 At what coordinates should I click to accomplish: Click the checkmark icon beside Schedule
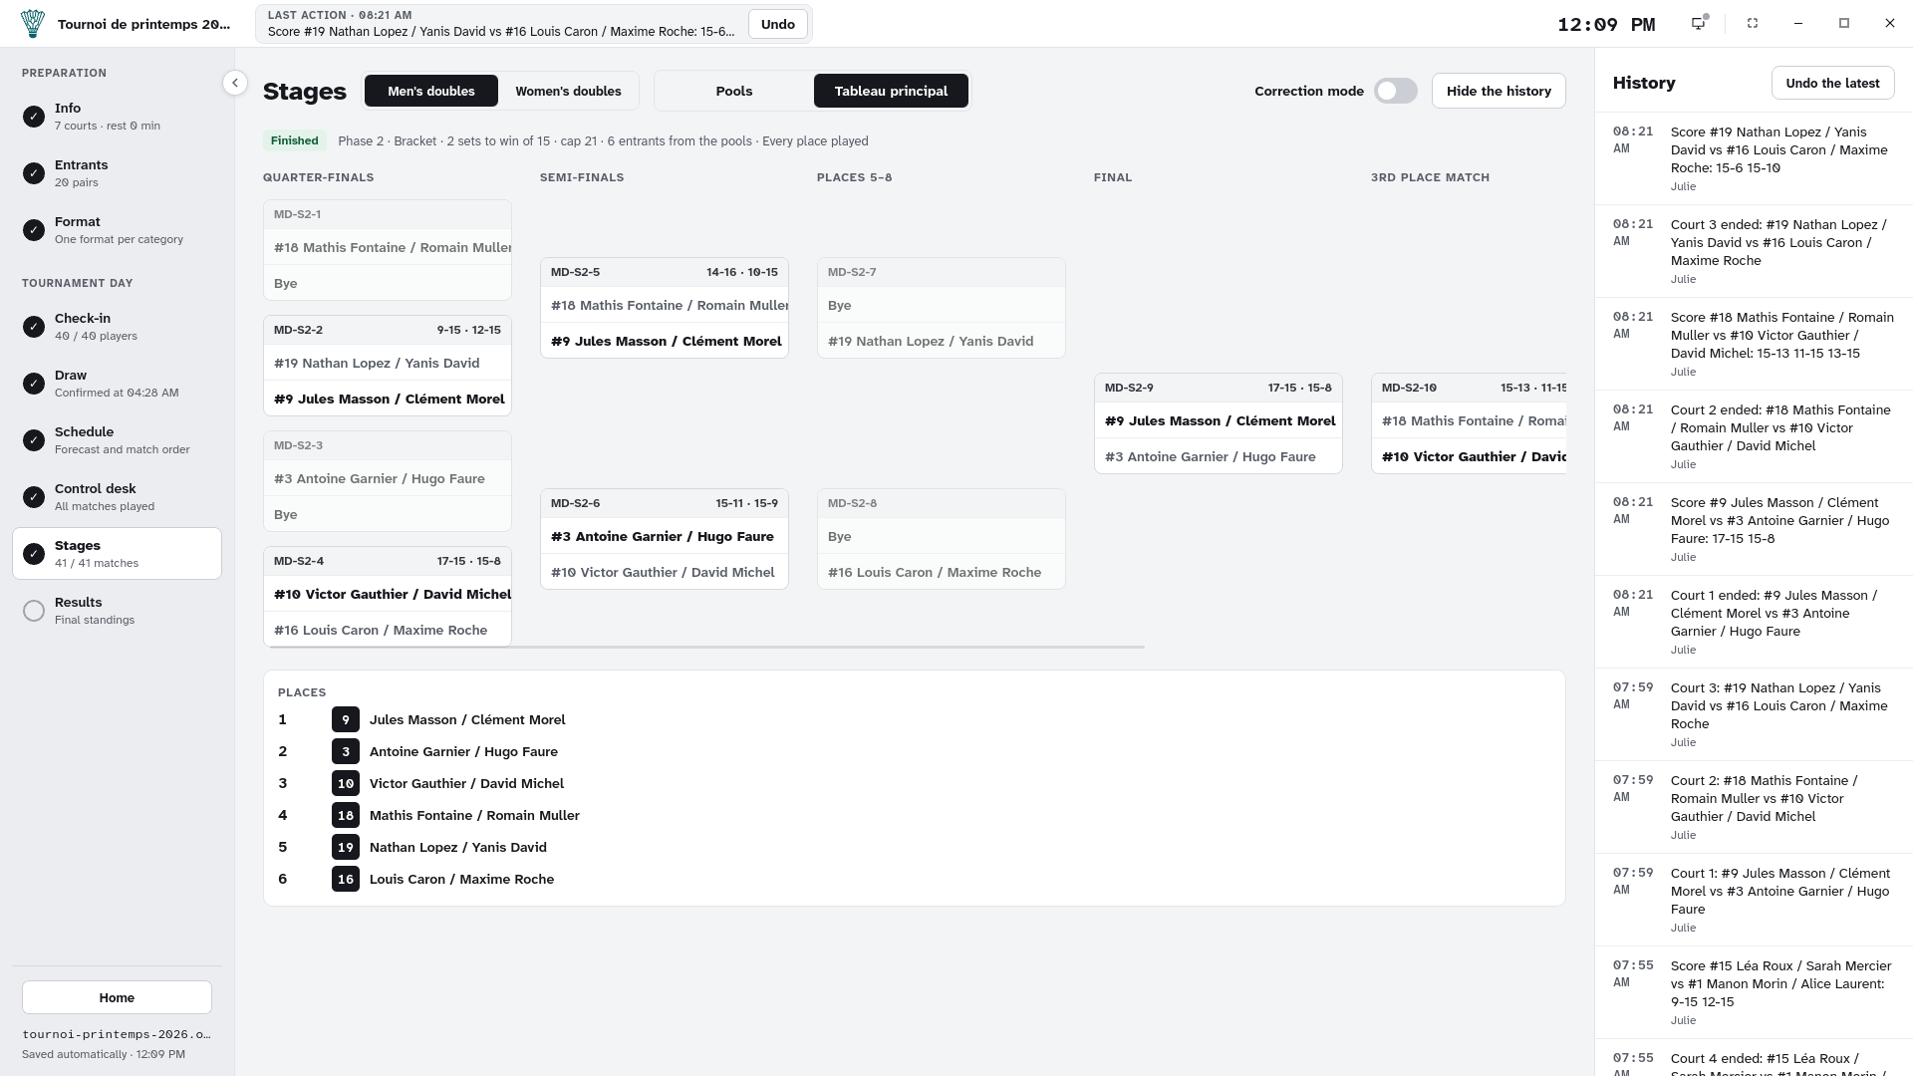[x=34, y=440]
